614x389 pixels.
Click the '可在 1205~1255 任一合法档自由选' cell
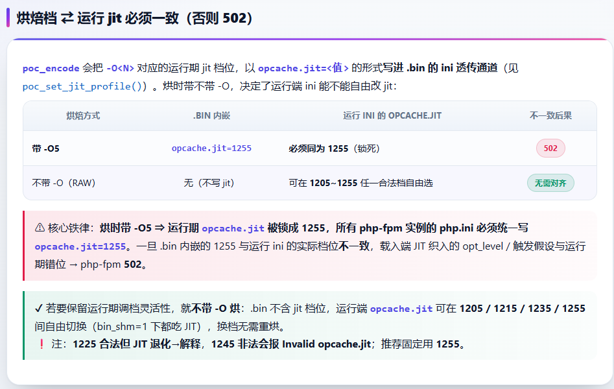pyautogui.click(x=360, y=183)
